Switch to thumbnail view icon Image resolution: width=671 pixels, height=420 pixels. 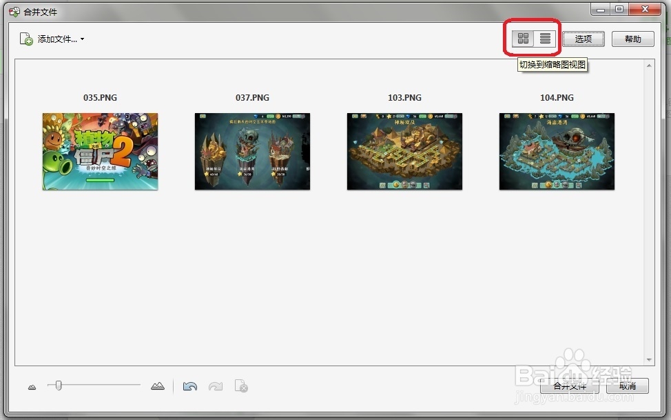tap(523, 39)
